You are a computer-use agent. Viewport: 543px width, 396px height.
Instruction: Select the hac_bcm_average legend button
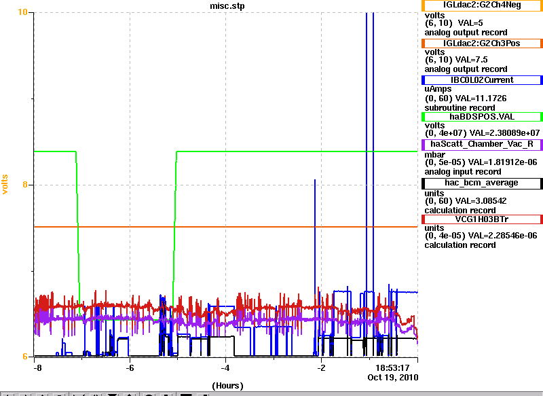(x=482, y=183)
